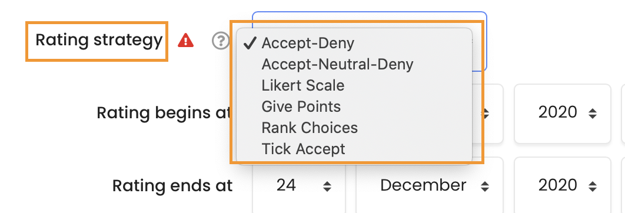Open the Rating ends year 2020 dropdown
Viewport: 625px width, 213px height.
[563, 185]
